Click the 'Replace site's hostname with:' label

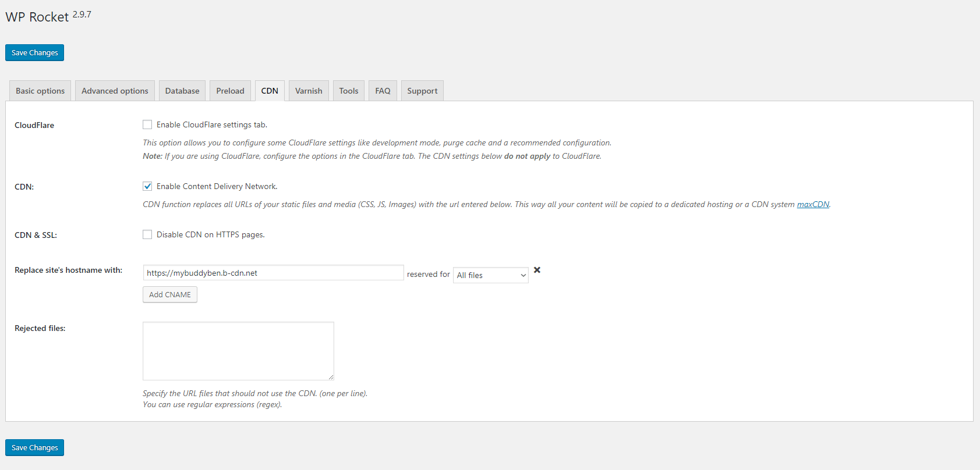[69, 270]
